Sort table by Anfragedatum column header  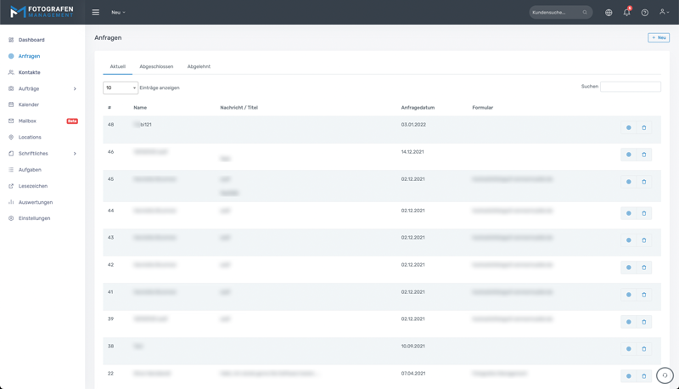point(418,108)
